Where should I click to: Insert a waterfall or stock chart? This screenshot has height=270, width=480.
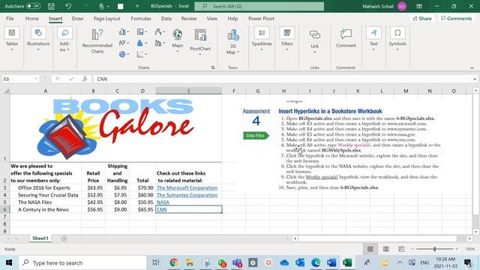click(160, 31)
